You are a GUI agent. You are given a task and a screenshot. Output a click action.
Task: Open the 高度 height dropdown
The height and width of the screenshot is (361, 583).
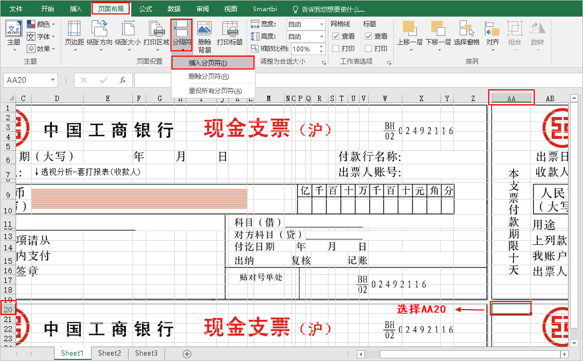(322, 37)
